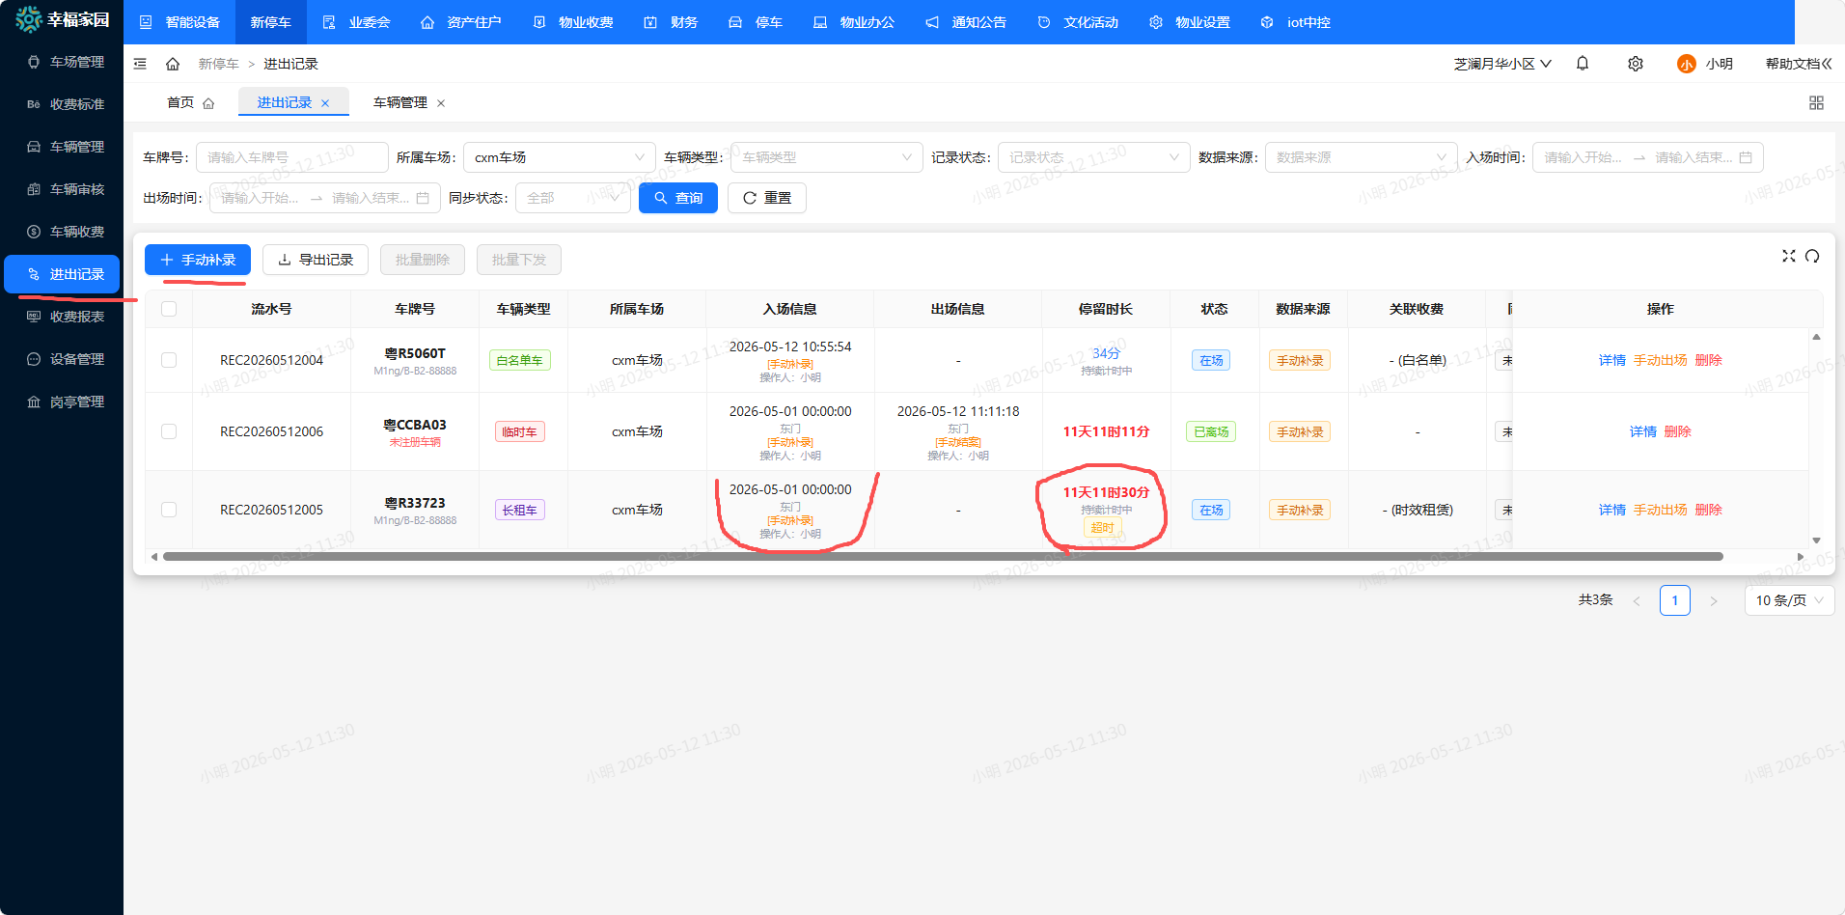Open the entry time calendar icon

1746,157
